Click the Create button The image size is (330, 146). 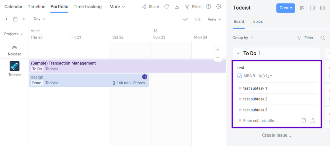click(286, 8)
